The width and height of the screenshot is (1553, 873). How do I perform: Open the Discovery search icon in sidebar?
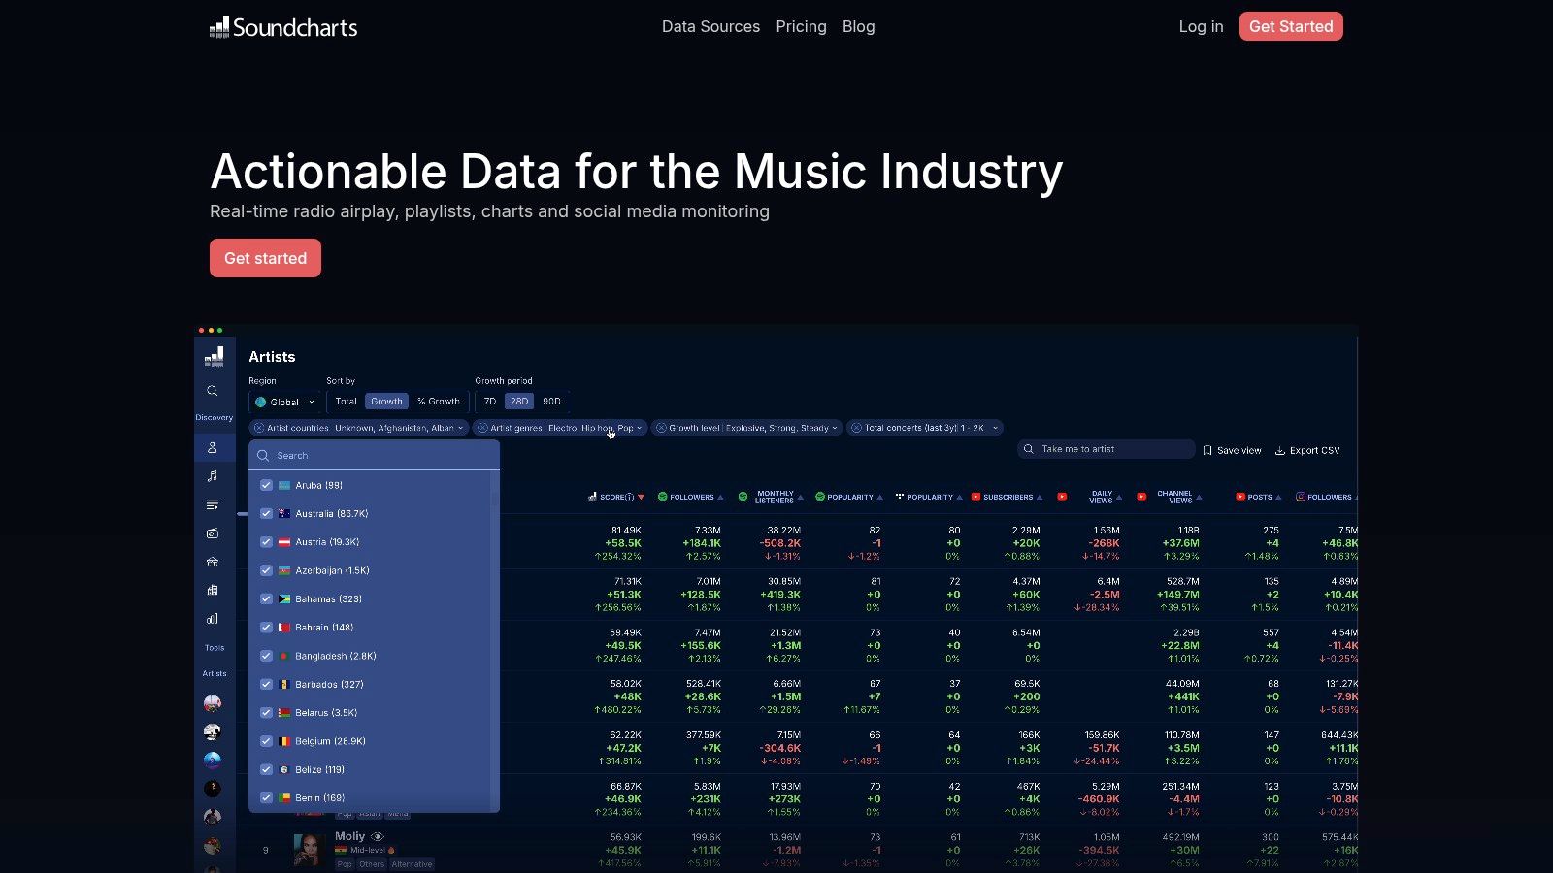pos(213,391)
